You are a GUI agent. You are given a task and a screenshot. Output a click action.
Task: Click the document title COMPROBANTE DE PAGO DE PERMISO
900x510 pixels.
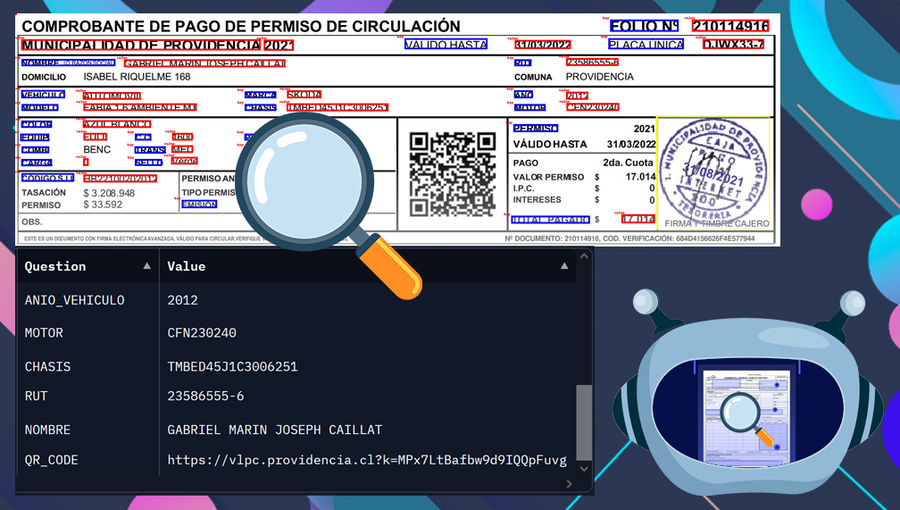[x=241, y=27]
